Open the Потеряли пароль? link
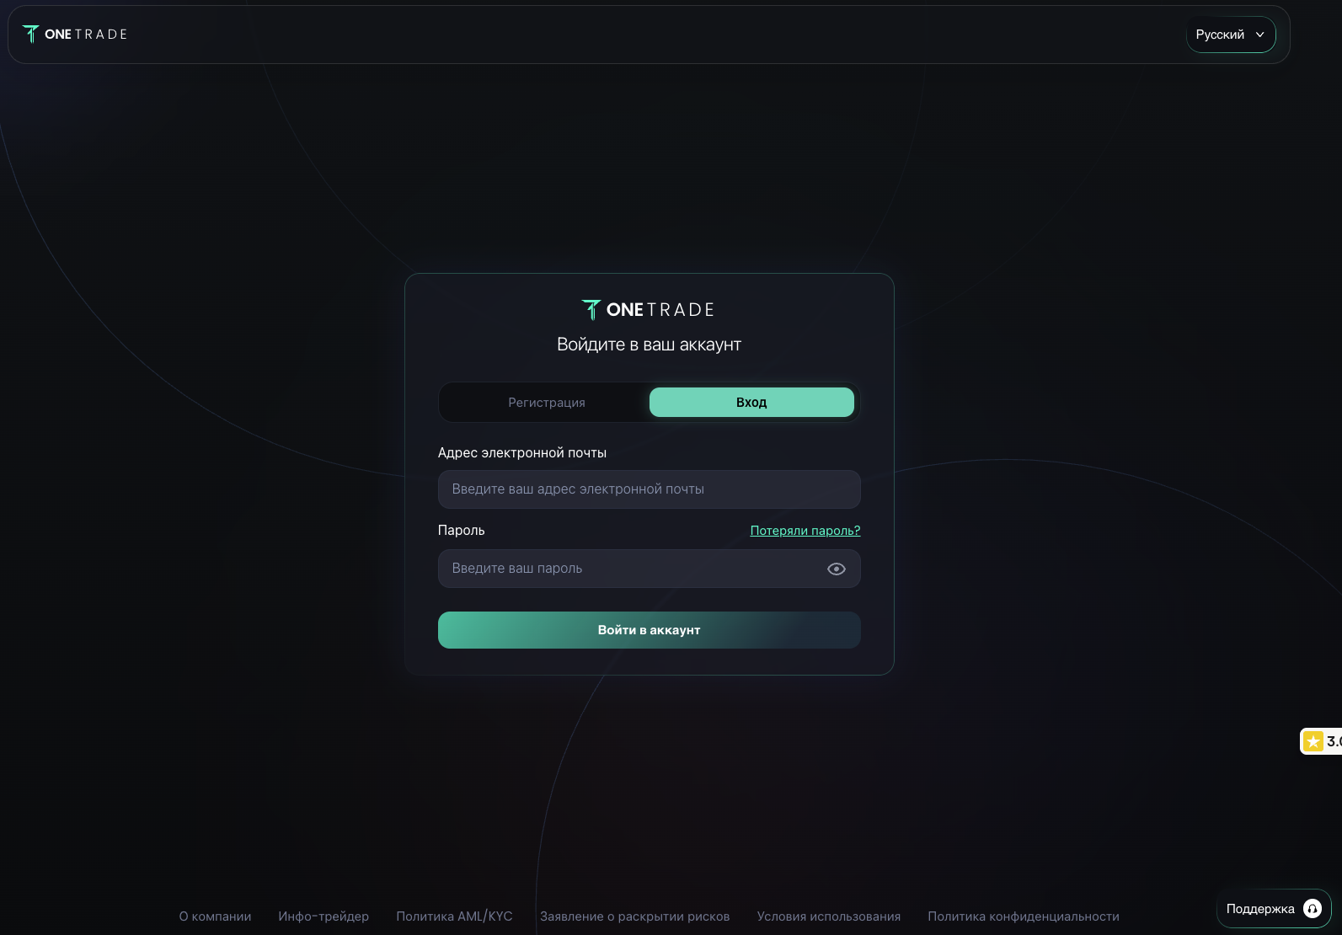 coord(805,531)
